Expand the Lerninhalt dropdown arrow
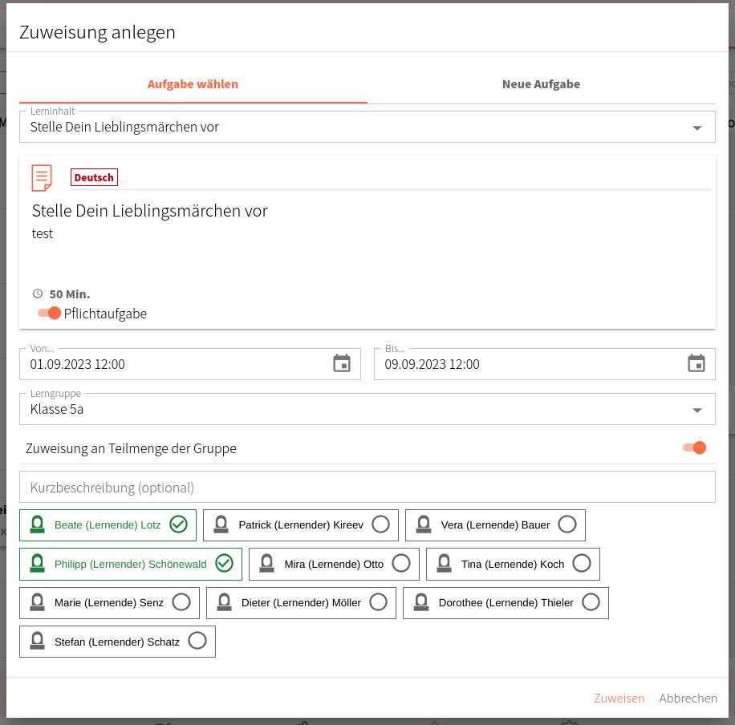This screenshot has height=725, width=735. pyautogui.click(x=697, y=128)
